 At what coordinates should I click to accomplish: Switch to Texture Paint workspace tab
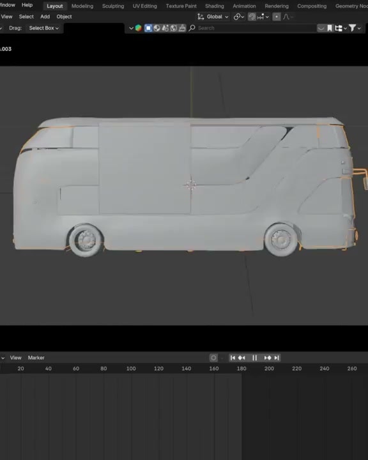coord(181,6)
